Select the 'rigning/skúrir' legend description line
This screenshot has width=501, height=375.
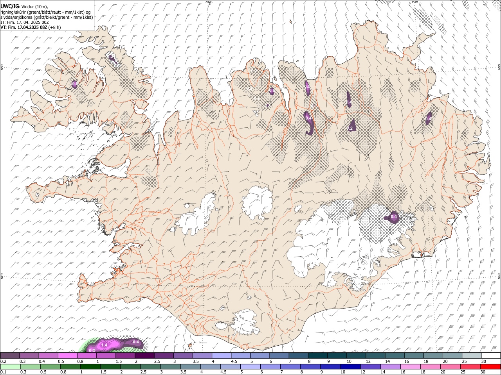(45, 12)
